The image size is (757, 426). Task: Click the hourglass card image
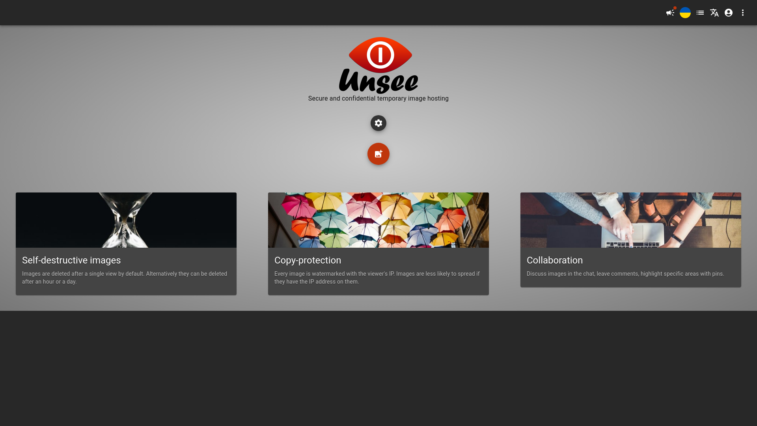[x=126, y=220]
